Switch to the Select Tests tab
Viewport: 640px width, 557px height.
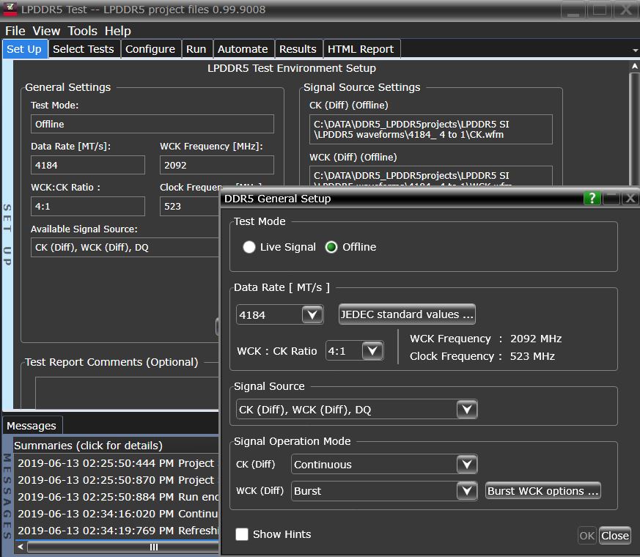(x=84, y=49)
